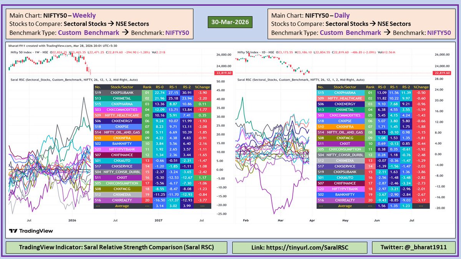Click the 13.09 value in daily table
The image size is (461, 259).
(382, 92)
